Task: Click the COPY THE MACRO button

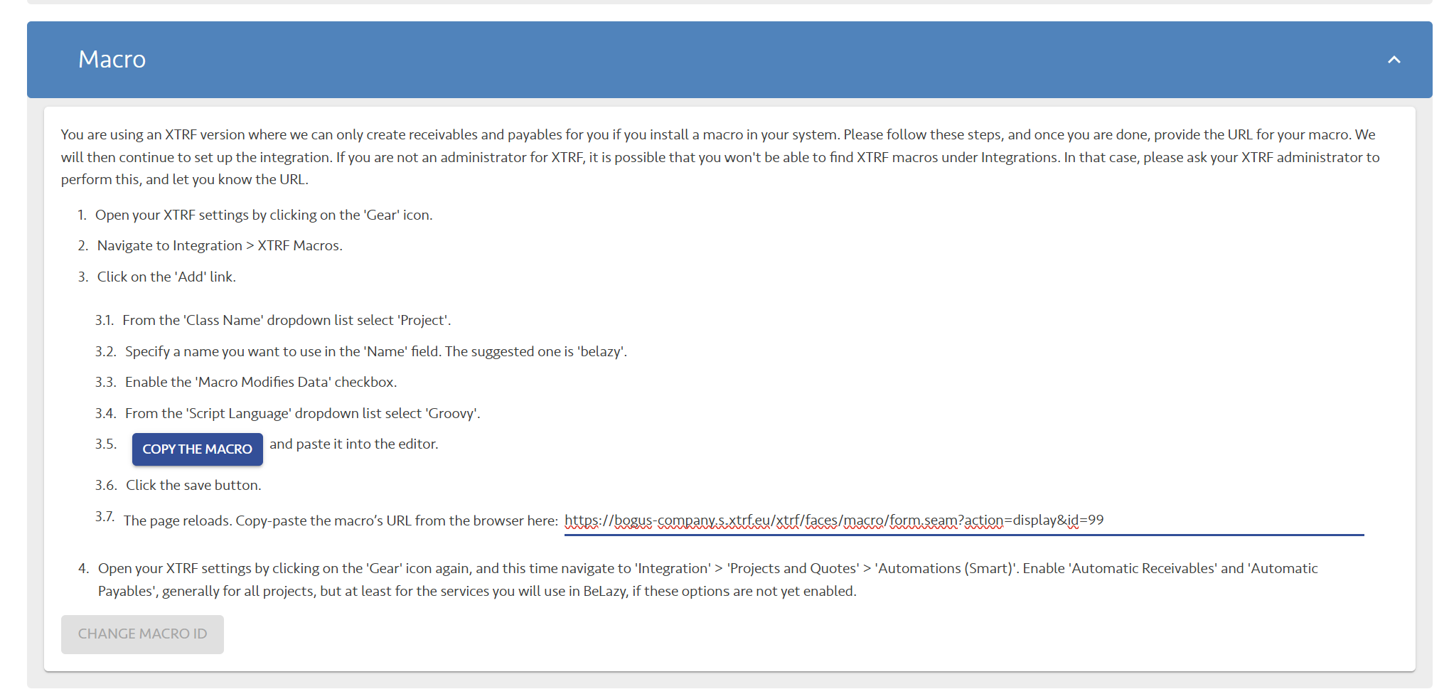Action: tap(198, 449)
